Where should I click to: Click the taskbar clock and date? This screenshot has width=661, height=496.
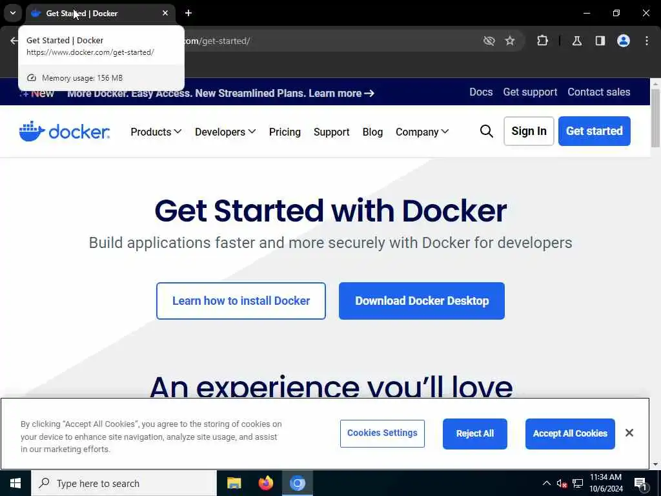pos(605,483)
